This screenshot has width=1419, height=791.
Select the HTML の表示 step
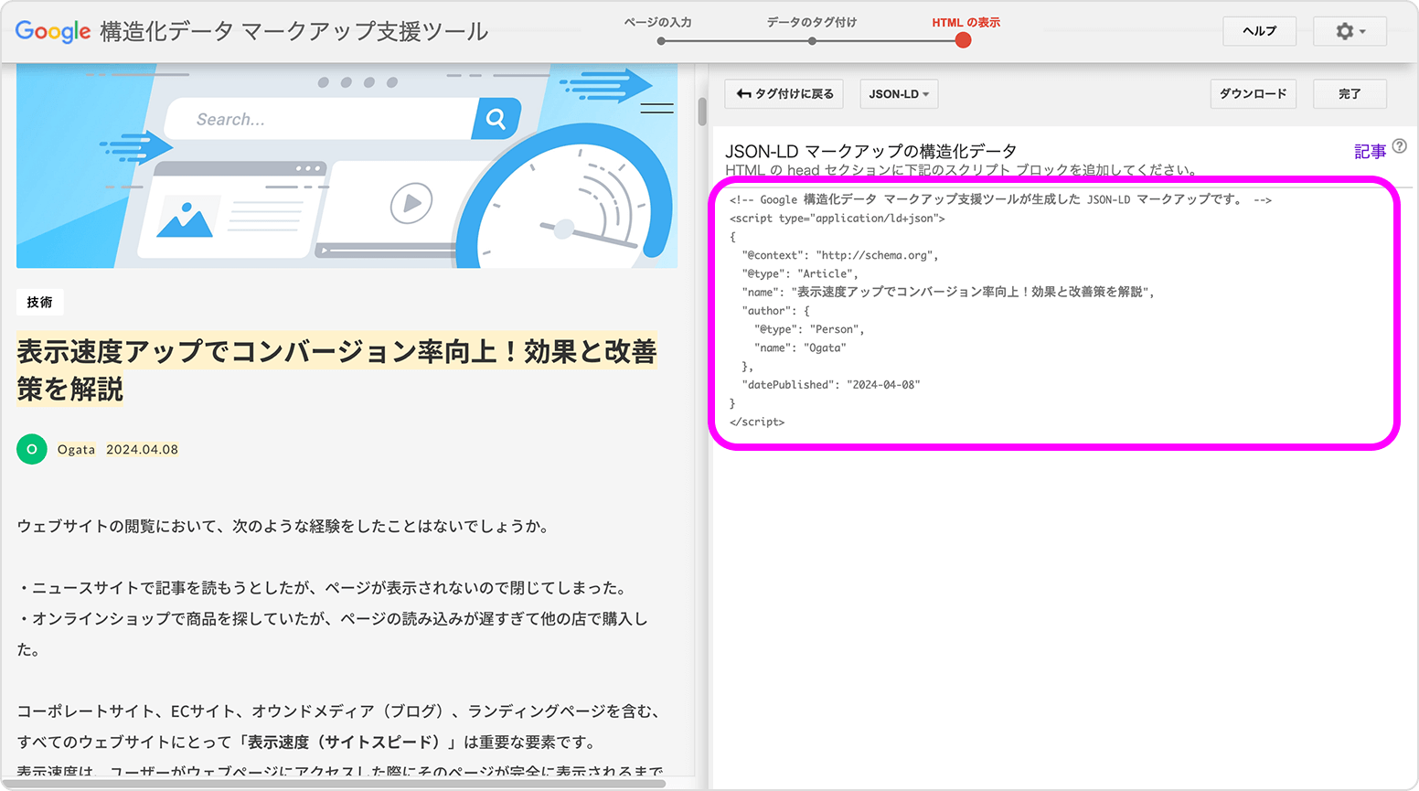tap(966, 23)
